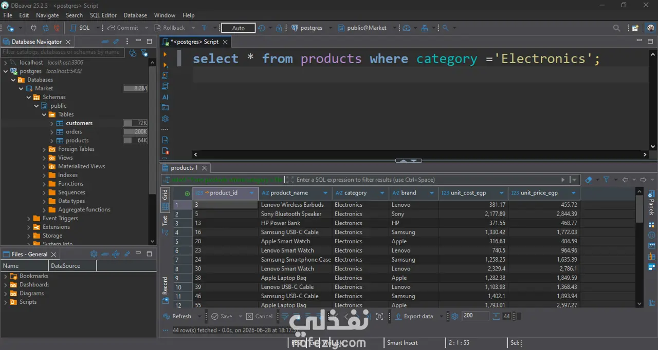Click the editor settings gear icon

click(x=165, y=119)
